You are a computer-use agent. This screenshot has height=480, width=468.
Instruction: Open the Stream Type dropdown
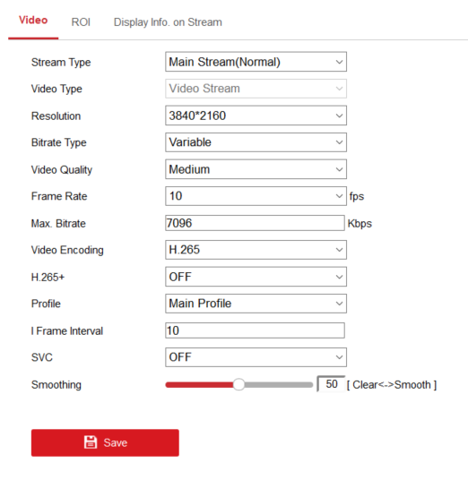click(x=256, y=62)
